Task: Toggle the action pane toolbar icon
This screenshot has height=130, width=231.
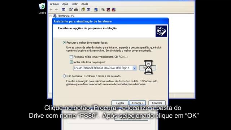Action: coord(88,10)
